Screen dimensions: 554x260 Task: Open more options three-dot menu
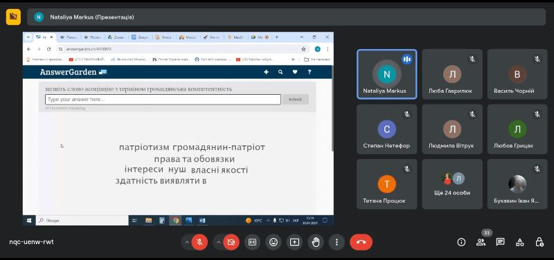337,242
